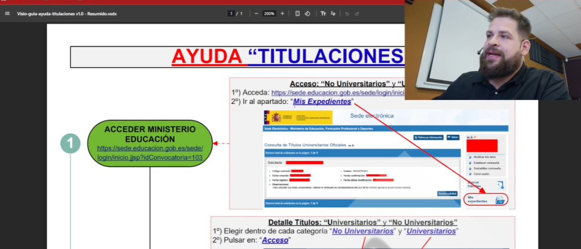Click 'Sede electrónica' header text

(x=371, y=116)
